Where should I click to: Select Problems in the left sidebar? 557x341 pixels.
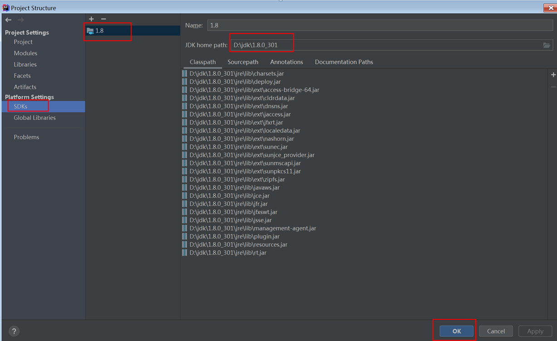click(26, 137)
